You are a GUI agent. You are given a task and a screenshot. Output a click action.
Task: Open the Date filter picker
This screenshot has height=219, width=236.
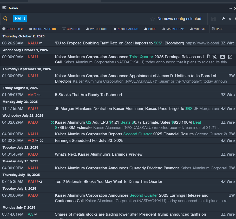click(x=217, y=29)
